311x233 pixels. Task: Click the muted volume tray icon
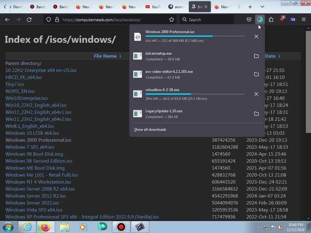click(280, 227)
